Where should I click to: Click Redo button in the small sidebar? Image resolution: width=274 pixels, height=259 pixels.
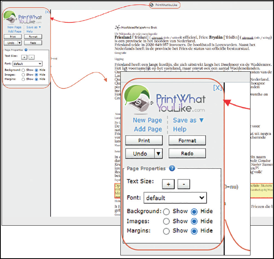tap(33, 43)
